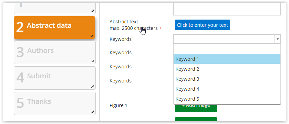Go to step 4 Submit
The image size is (289, 124).
click(x=54, y=78)
